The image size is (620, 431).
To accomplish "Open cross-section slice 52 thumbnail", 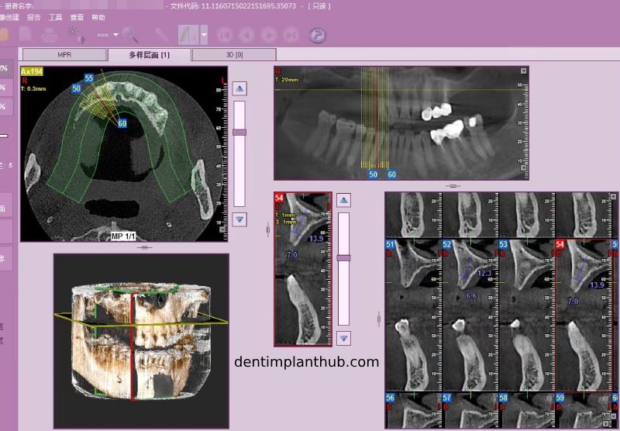I will pos(470,315).
